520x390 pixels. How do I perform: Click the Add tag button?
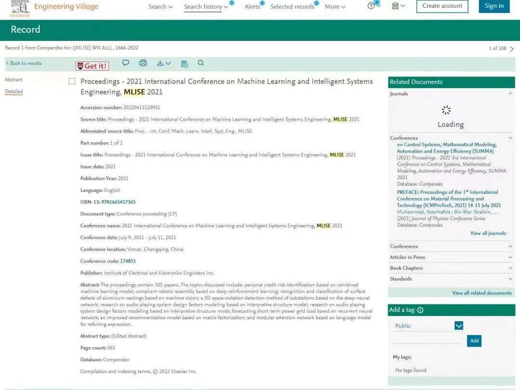pos(474,340)
